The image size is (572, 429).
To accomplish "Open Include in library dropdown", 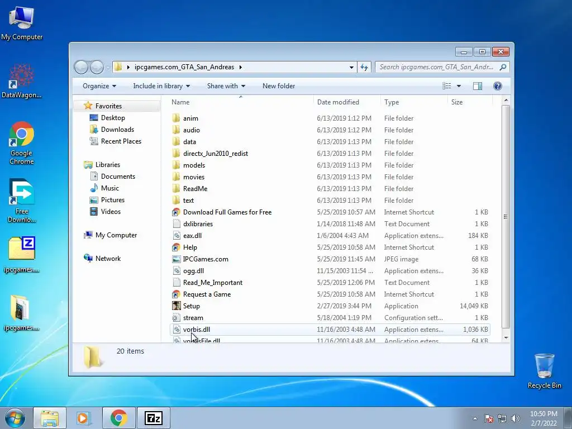I will (x=161, y=85).
